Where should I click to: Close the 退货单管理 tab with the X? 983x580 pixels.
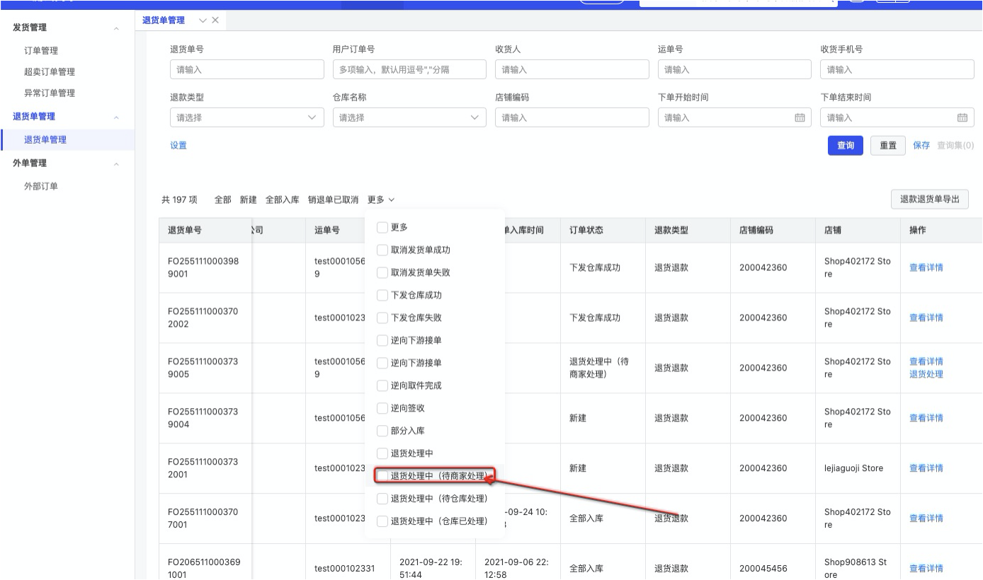pos(215,21)
